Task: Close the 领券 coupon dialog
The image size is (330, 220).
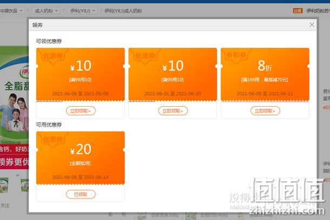Action: 312,25
